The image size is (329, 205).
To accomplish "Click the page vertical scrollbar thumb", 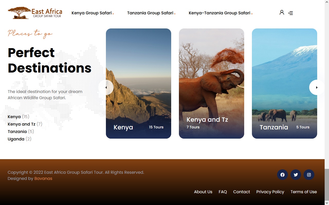I will 327,184.
